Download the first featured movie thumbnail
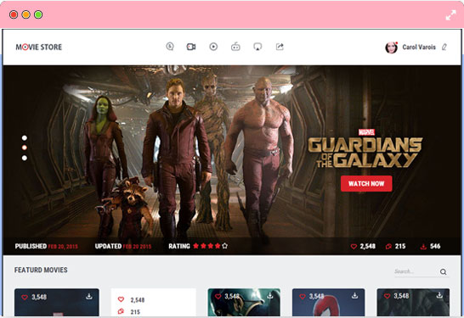 click(x=89, y=297)
